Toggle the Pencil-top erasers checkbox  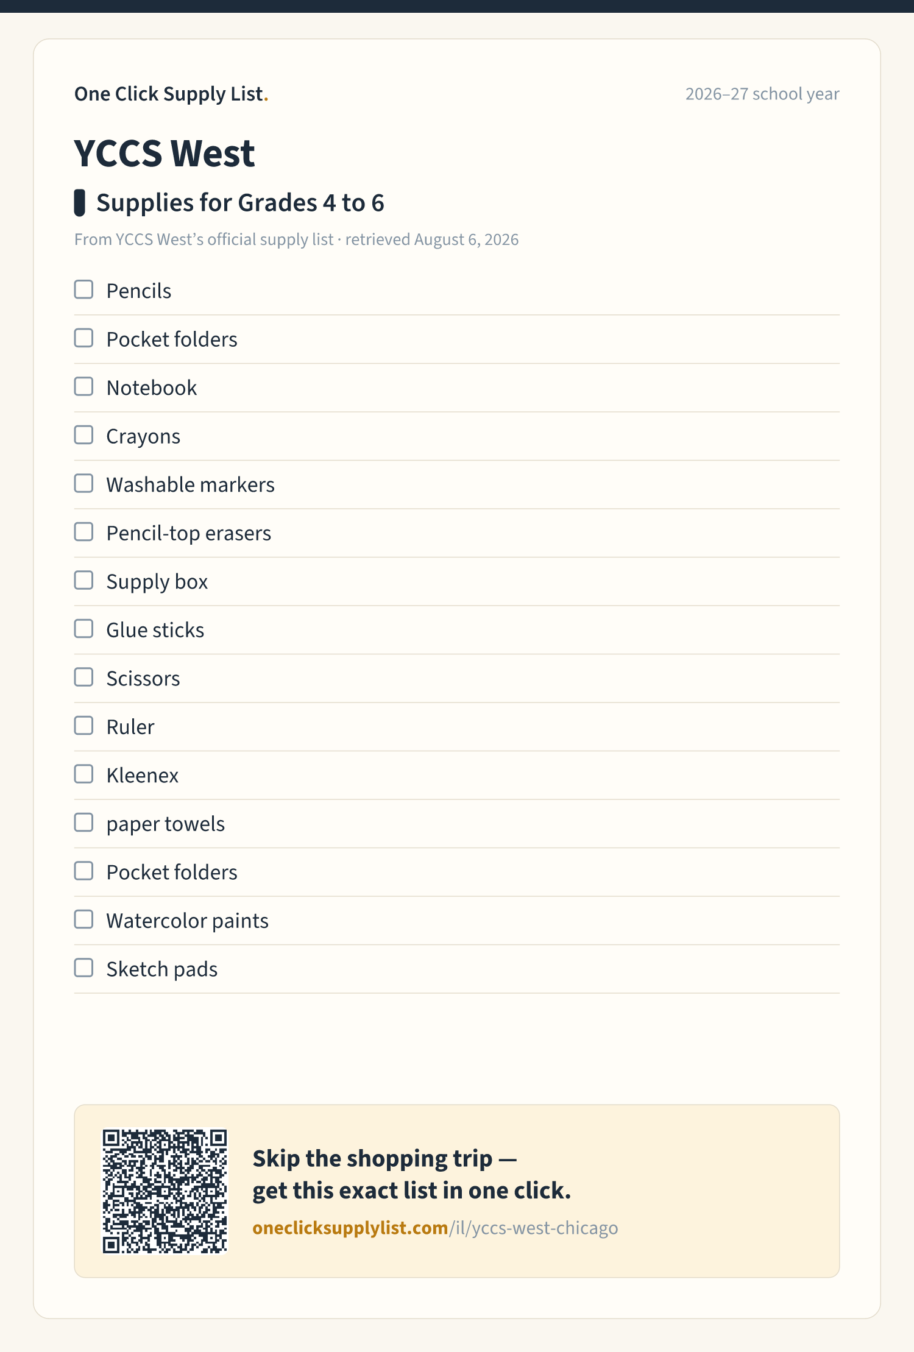coord(83,532)
